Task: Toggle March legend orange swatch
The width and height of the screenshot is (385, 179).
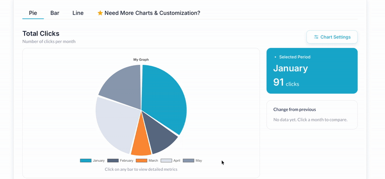Action: click(141, 161)
